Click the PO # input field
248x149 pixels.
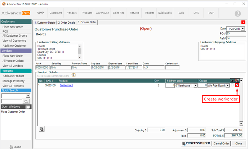coord(236,33)
